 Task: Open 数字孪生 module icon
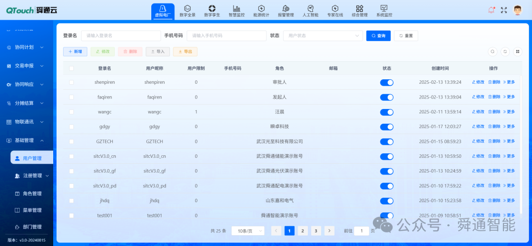(x=212, y=8)
